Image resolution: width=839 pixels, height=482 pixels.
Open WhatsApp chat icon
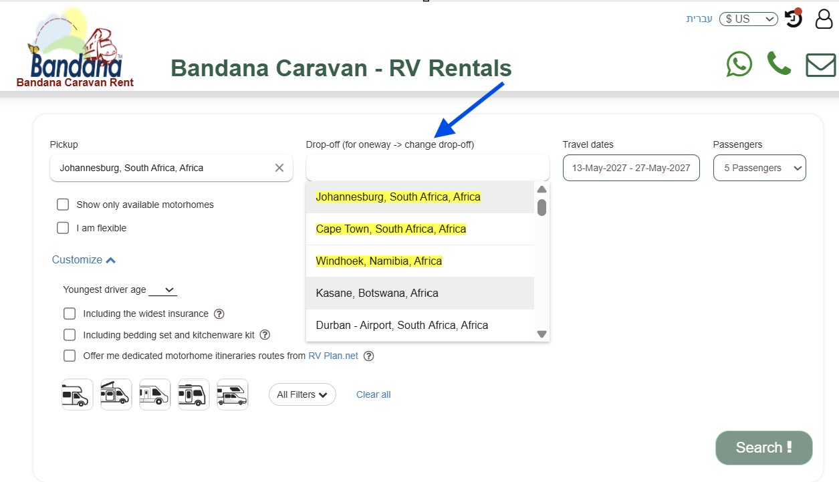click(x=739, y=64)
